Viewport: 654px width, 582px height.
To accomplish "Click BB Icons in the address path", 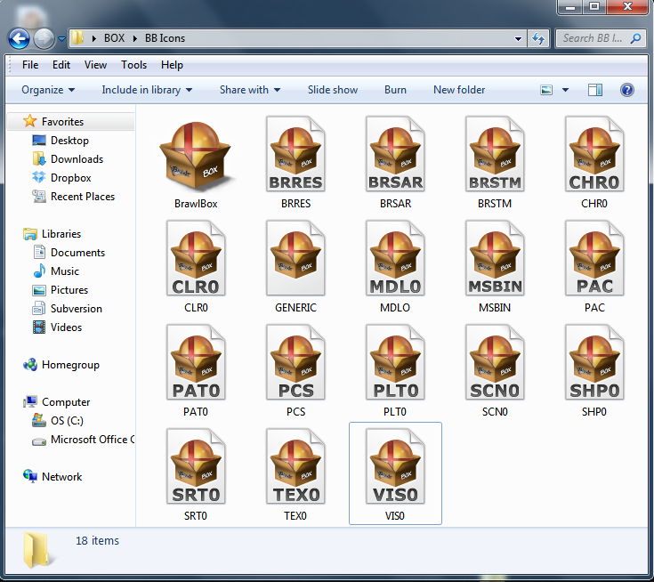I will [x=165, y=38].
